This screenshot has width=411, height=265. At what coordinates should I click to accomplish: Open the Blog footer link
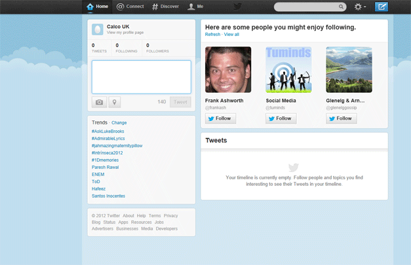pos(96,222)
